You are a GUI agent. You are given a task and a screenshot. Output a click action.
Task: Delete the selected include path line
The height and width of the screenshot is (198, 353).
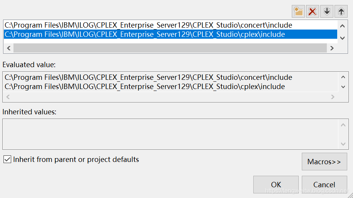[313, 11]
